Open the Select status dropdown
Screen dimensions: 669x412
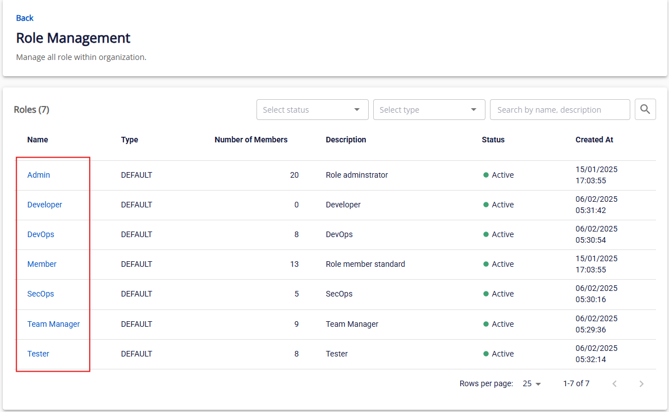coord(312,110)
